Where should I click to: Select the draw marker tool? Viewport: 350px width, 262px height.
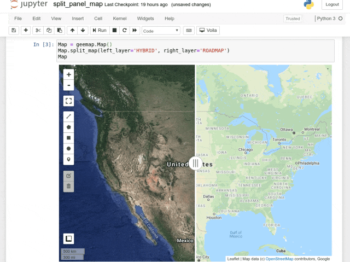point(68,159)
